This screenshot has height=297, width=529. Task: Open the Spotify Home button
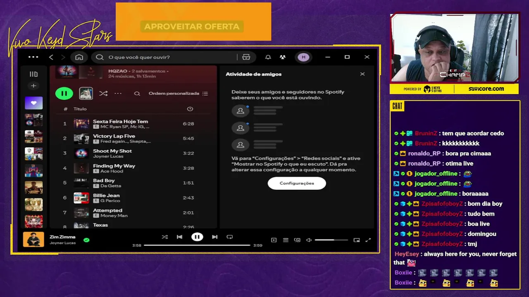point(79,57)
